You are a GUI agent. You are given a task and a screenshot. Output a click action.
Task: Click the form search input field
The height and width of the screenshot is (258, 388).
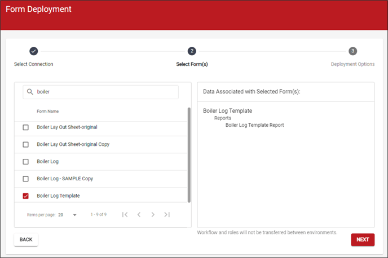pos(100,92)
